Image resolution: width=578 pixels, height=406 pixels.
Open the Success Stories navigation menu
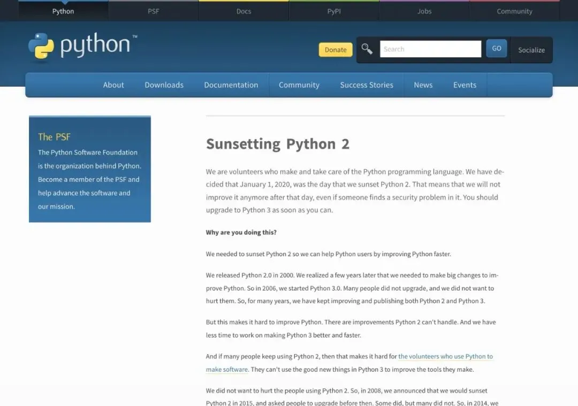click(x=367, y=85)
